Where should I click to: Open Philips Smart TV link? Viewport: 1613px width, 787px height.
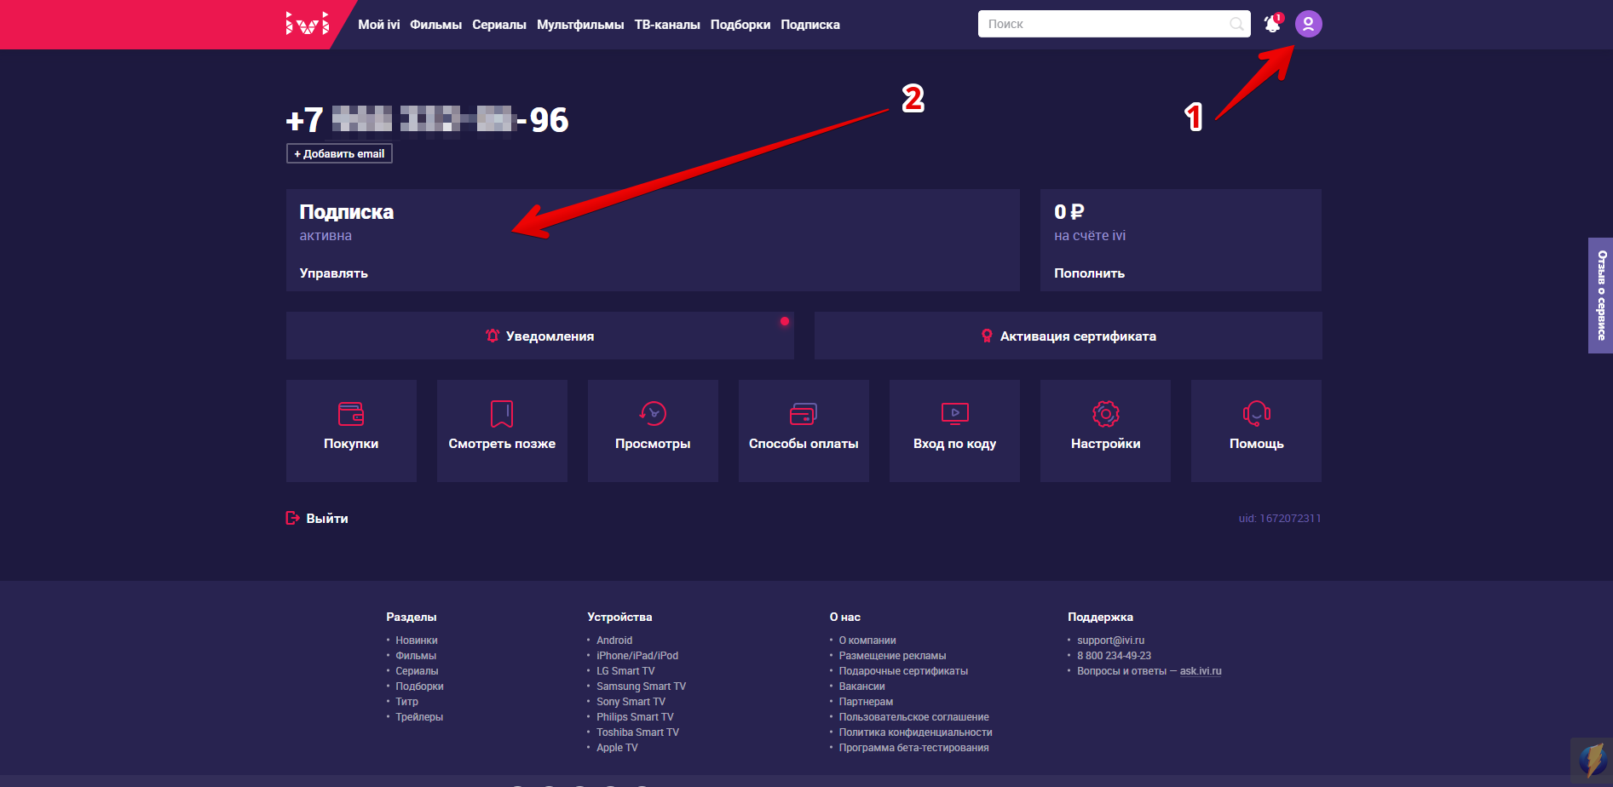tap(635, 717)
